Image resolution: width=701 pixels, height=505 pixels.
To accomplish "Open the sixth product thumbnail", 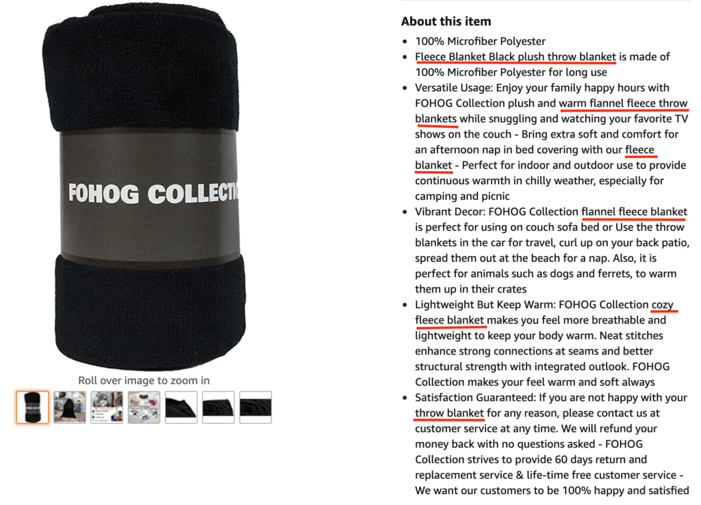I will click(218, 407).
